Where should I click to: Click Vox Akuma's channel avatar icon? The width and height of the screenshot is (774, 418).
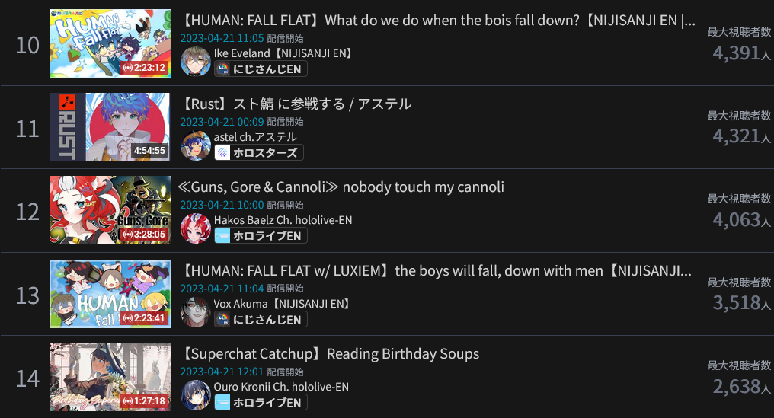coord(195,312)
